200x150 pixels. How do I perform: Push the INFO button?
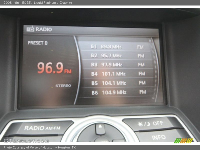(x=159, y=137)
